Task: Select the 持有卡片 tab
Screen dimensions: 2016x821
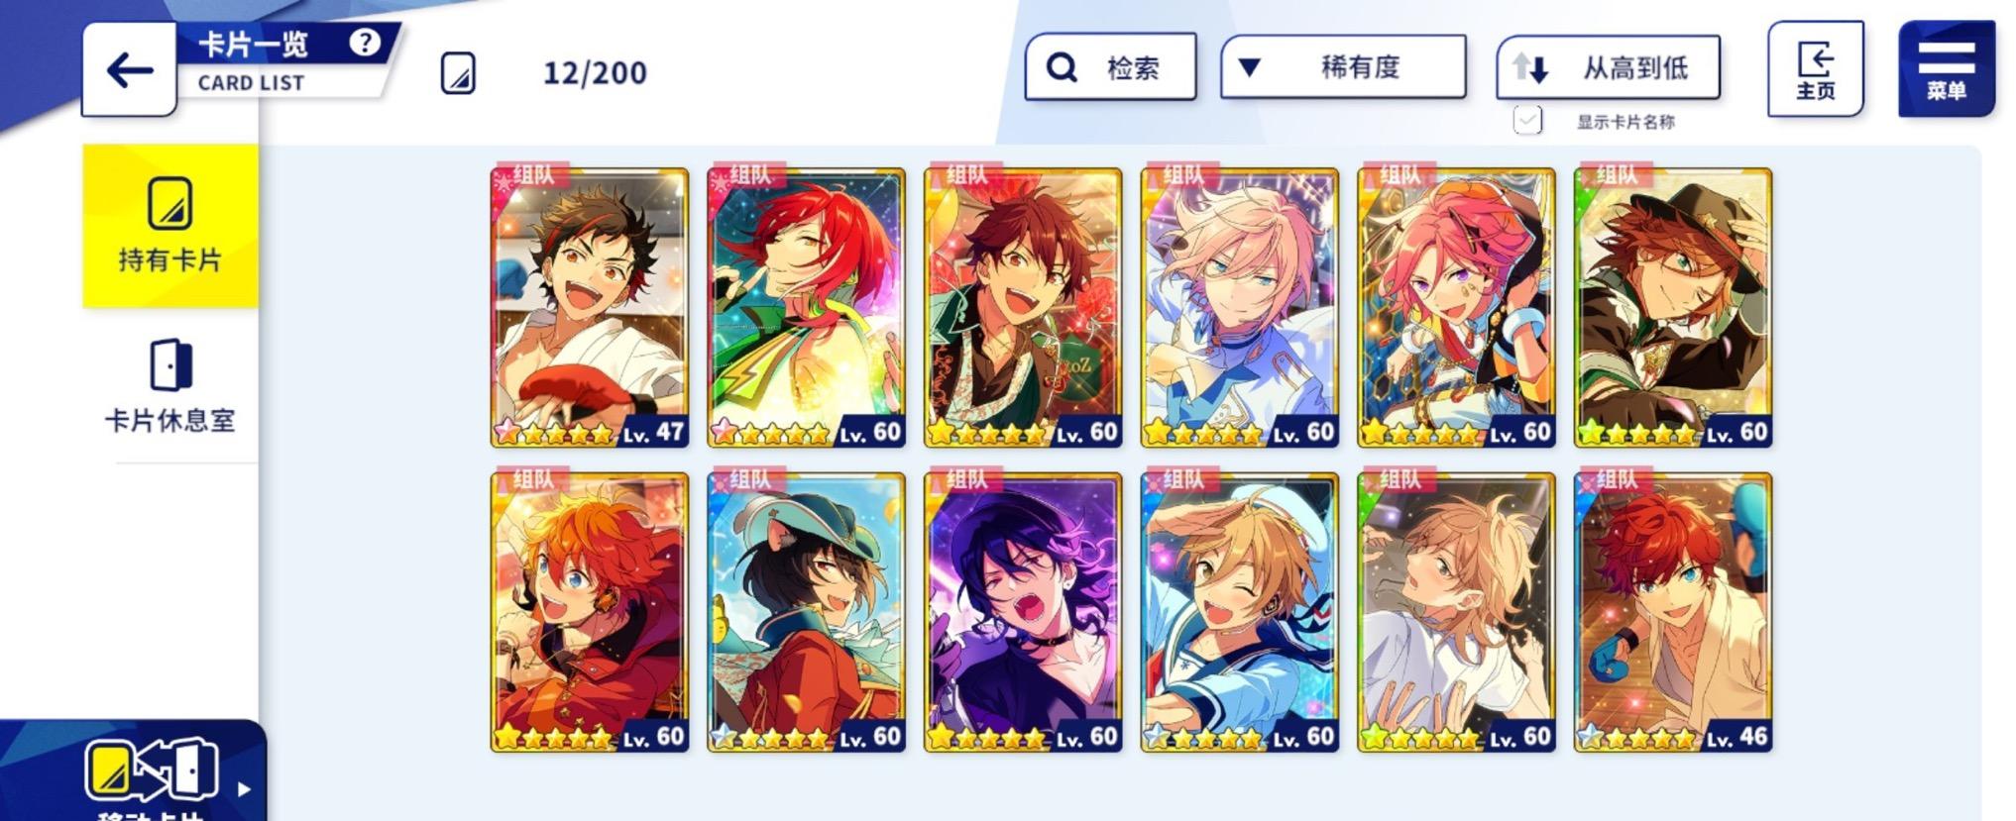Action: click(170, 226)
